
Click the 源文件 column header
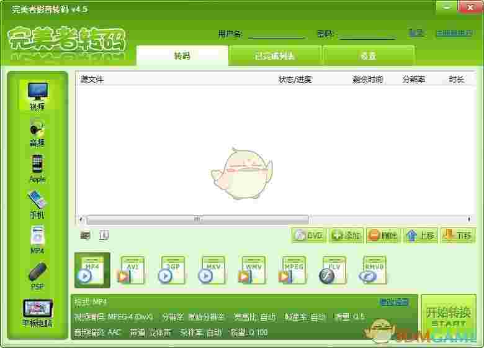[x=92, y=80]
